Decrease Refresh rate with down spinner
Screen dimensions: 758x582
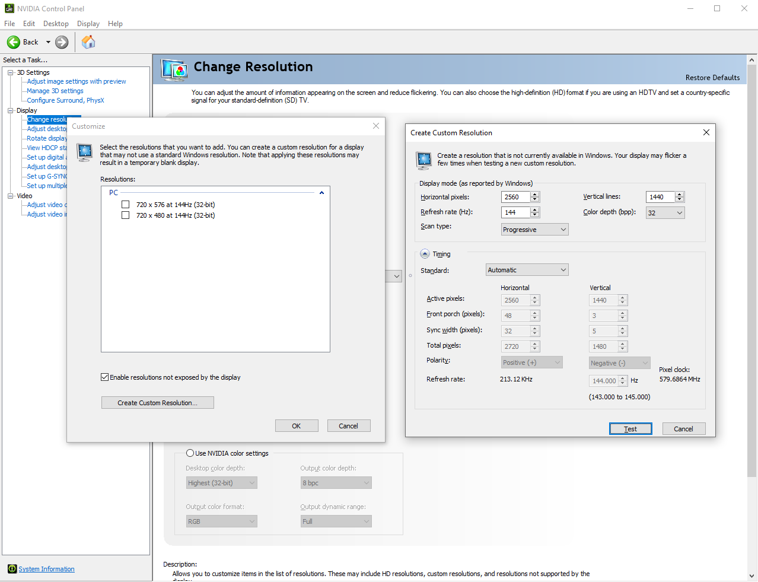click(535, 215)
